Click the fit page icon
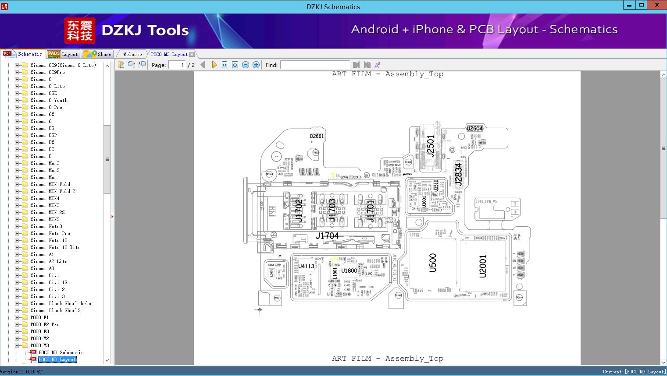The width and height of the screenshot is (667, 376). (x=235, y=65)
